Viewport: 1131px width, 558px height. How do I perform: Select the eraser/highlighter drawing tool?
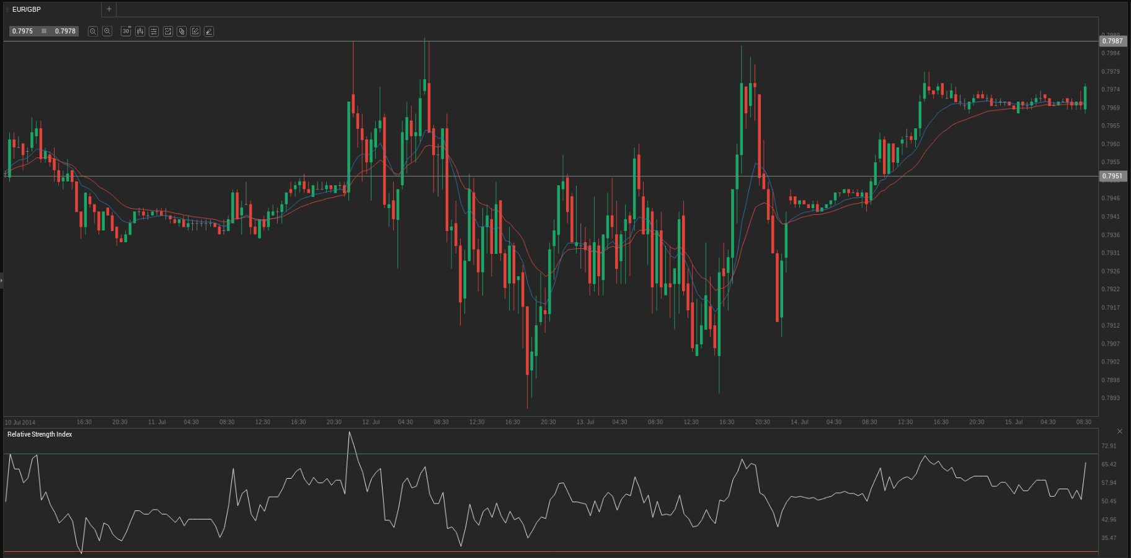209,31
